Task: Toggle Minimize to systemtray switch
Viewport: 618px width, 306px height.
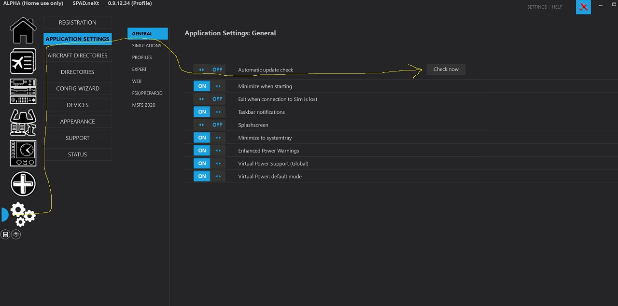Action: click(x=209, y=138)
